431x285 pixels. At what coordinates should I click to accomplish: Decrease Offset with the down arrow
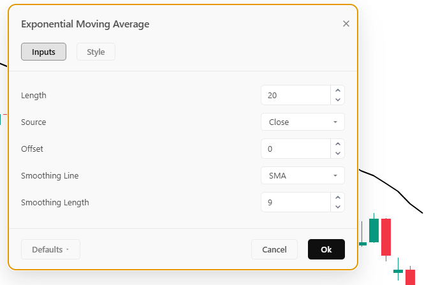pyautogui.click(x=338, y=154)
